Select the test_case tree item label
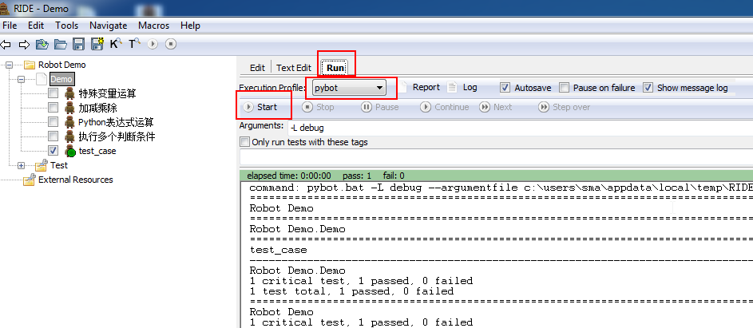753x328 pixels. click(x=97, y=151)
